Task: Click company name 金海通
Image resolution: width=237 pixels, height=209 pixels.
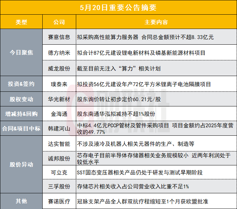Action: coord(59,114)
